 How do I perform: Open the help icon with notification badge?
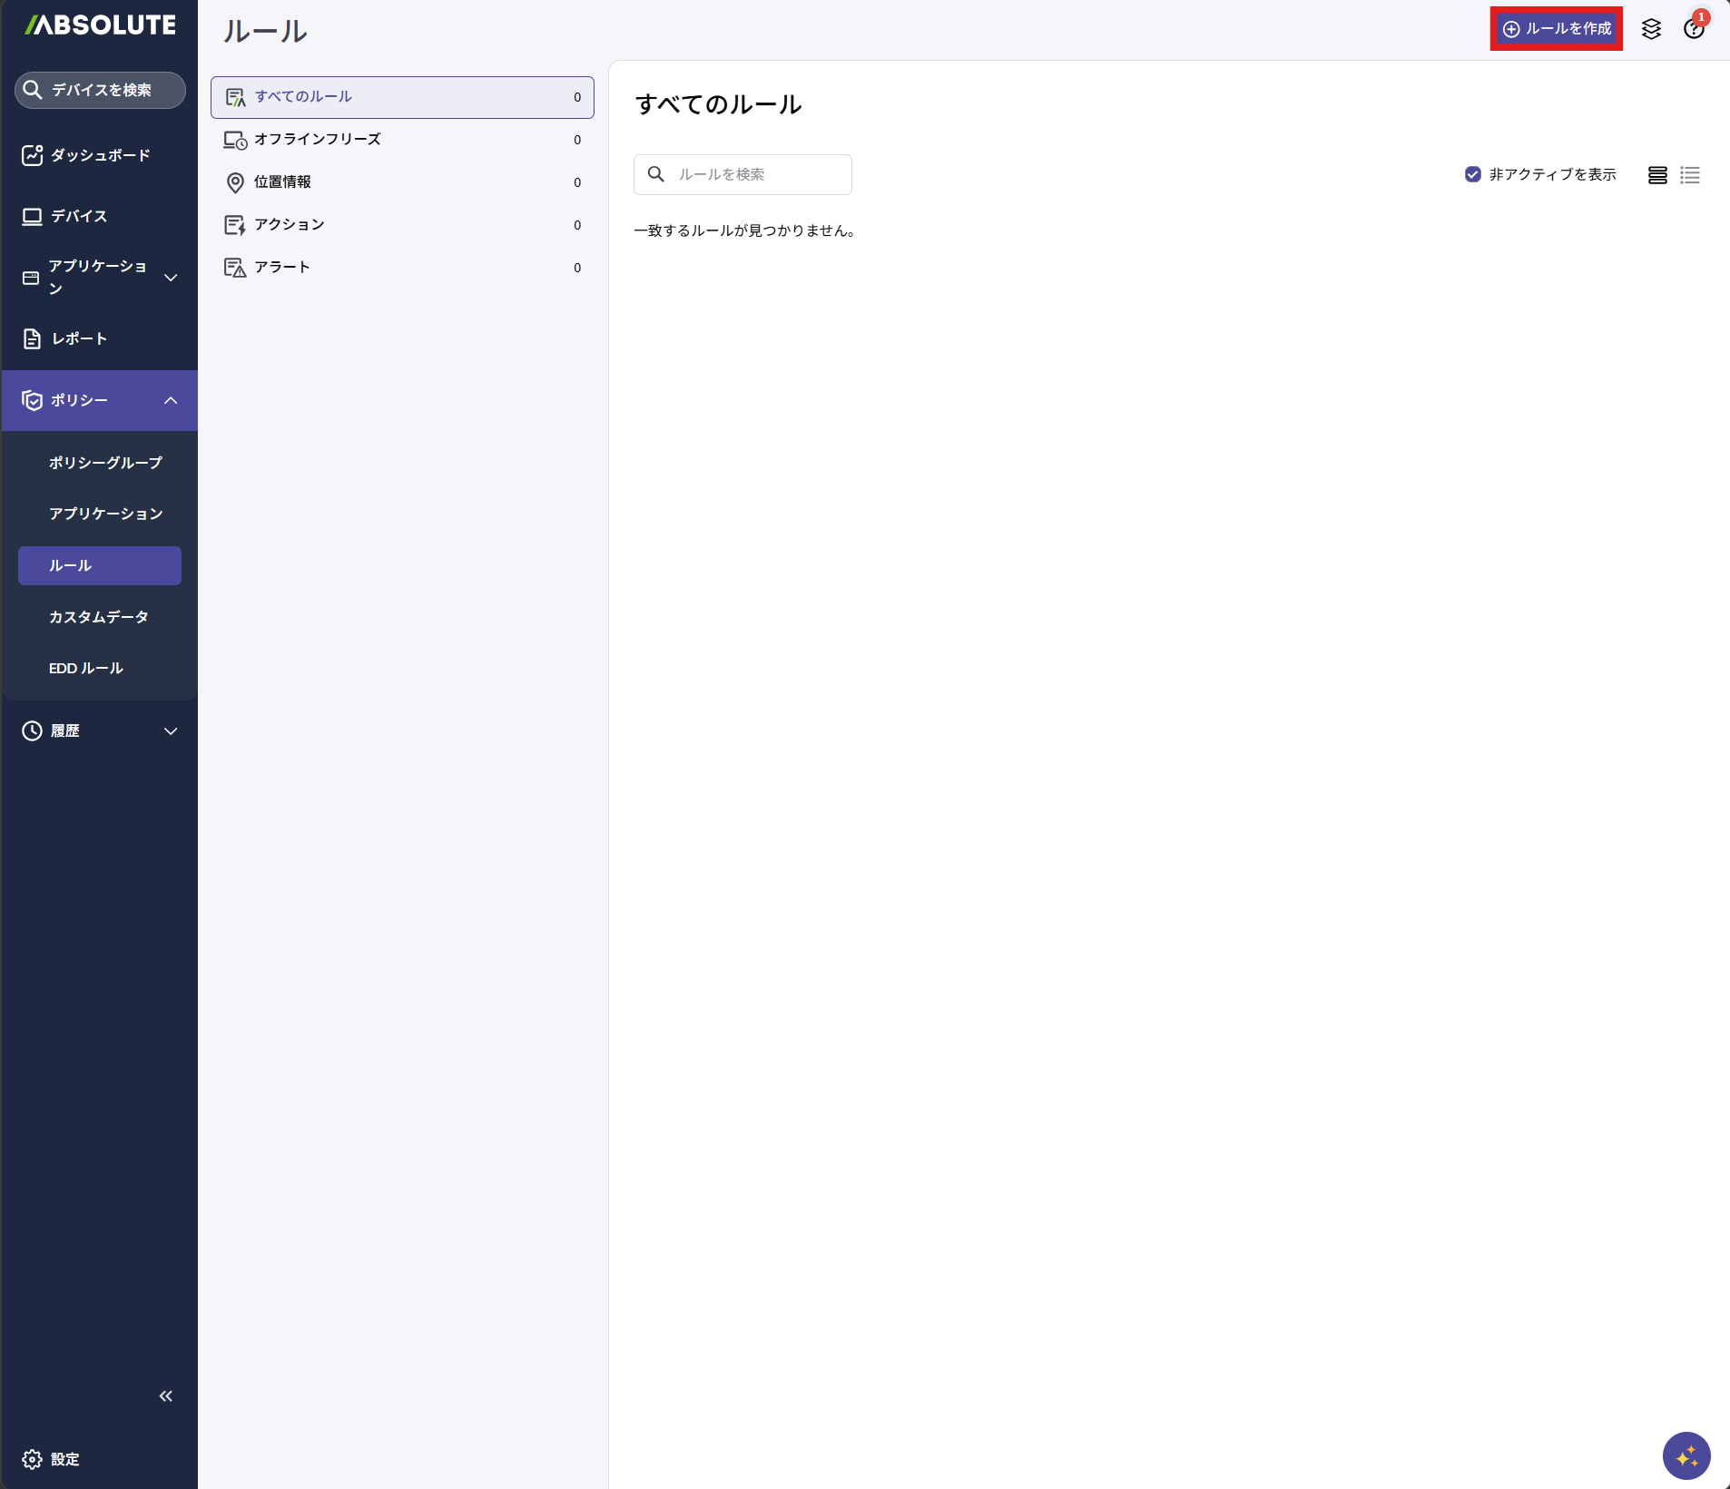1694,27
